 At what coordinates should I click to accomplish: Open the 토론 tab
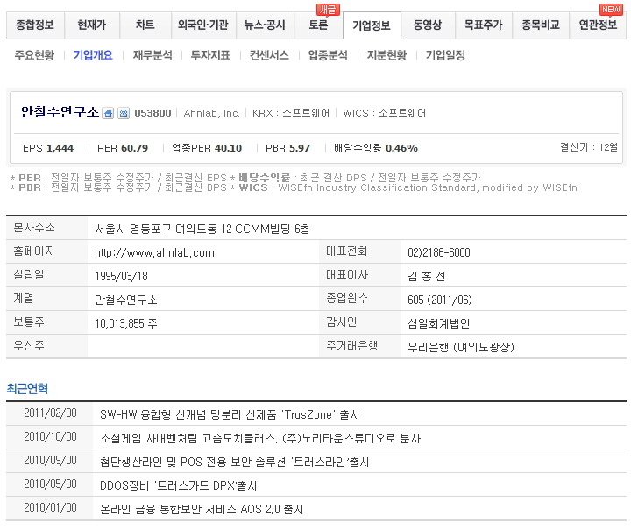coord(318,25)
